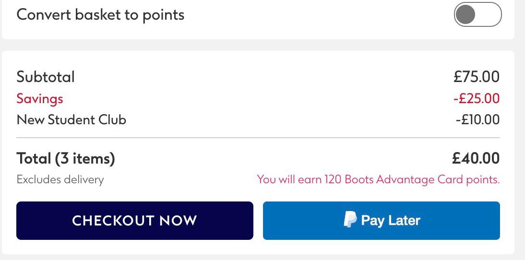Click the £40.00 total amount
The width and height of the screenshot is (525, 260).
point(476,158)
